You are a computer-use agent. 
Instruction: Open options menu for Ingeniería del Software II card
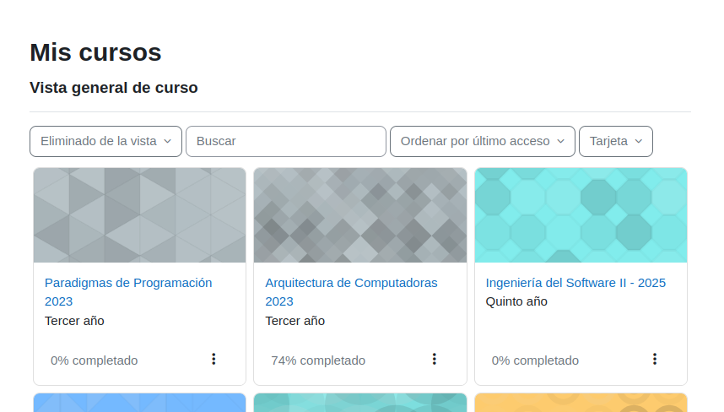click(654, 360)
